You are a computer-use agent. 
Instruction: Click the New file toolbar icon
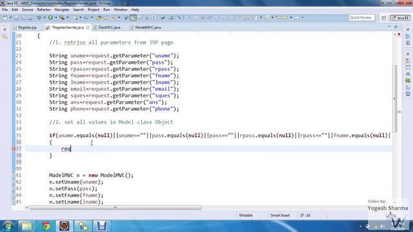click(x=5, y=17)
